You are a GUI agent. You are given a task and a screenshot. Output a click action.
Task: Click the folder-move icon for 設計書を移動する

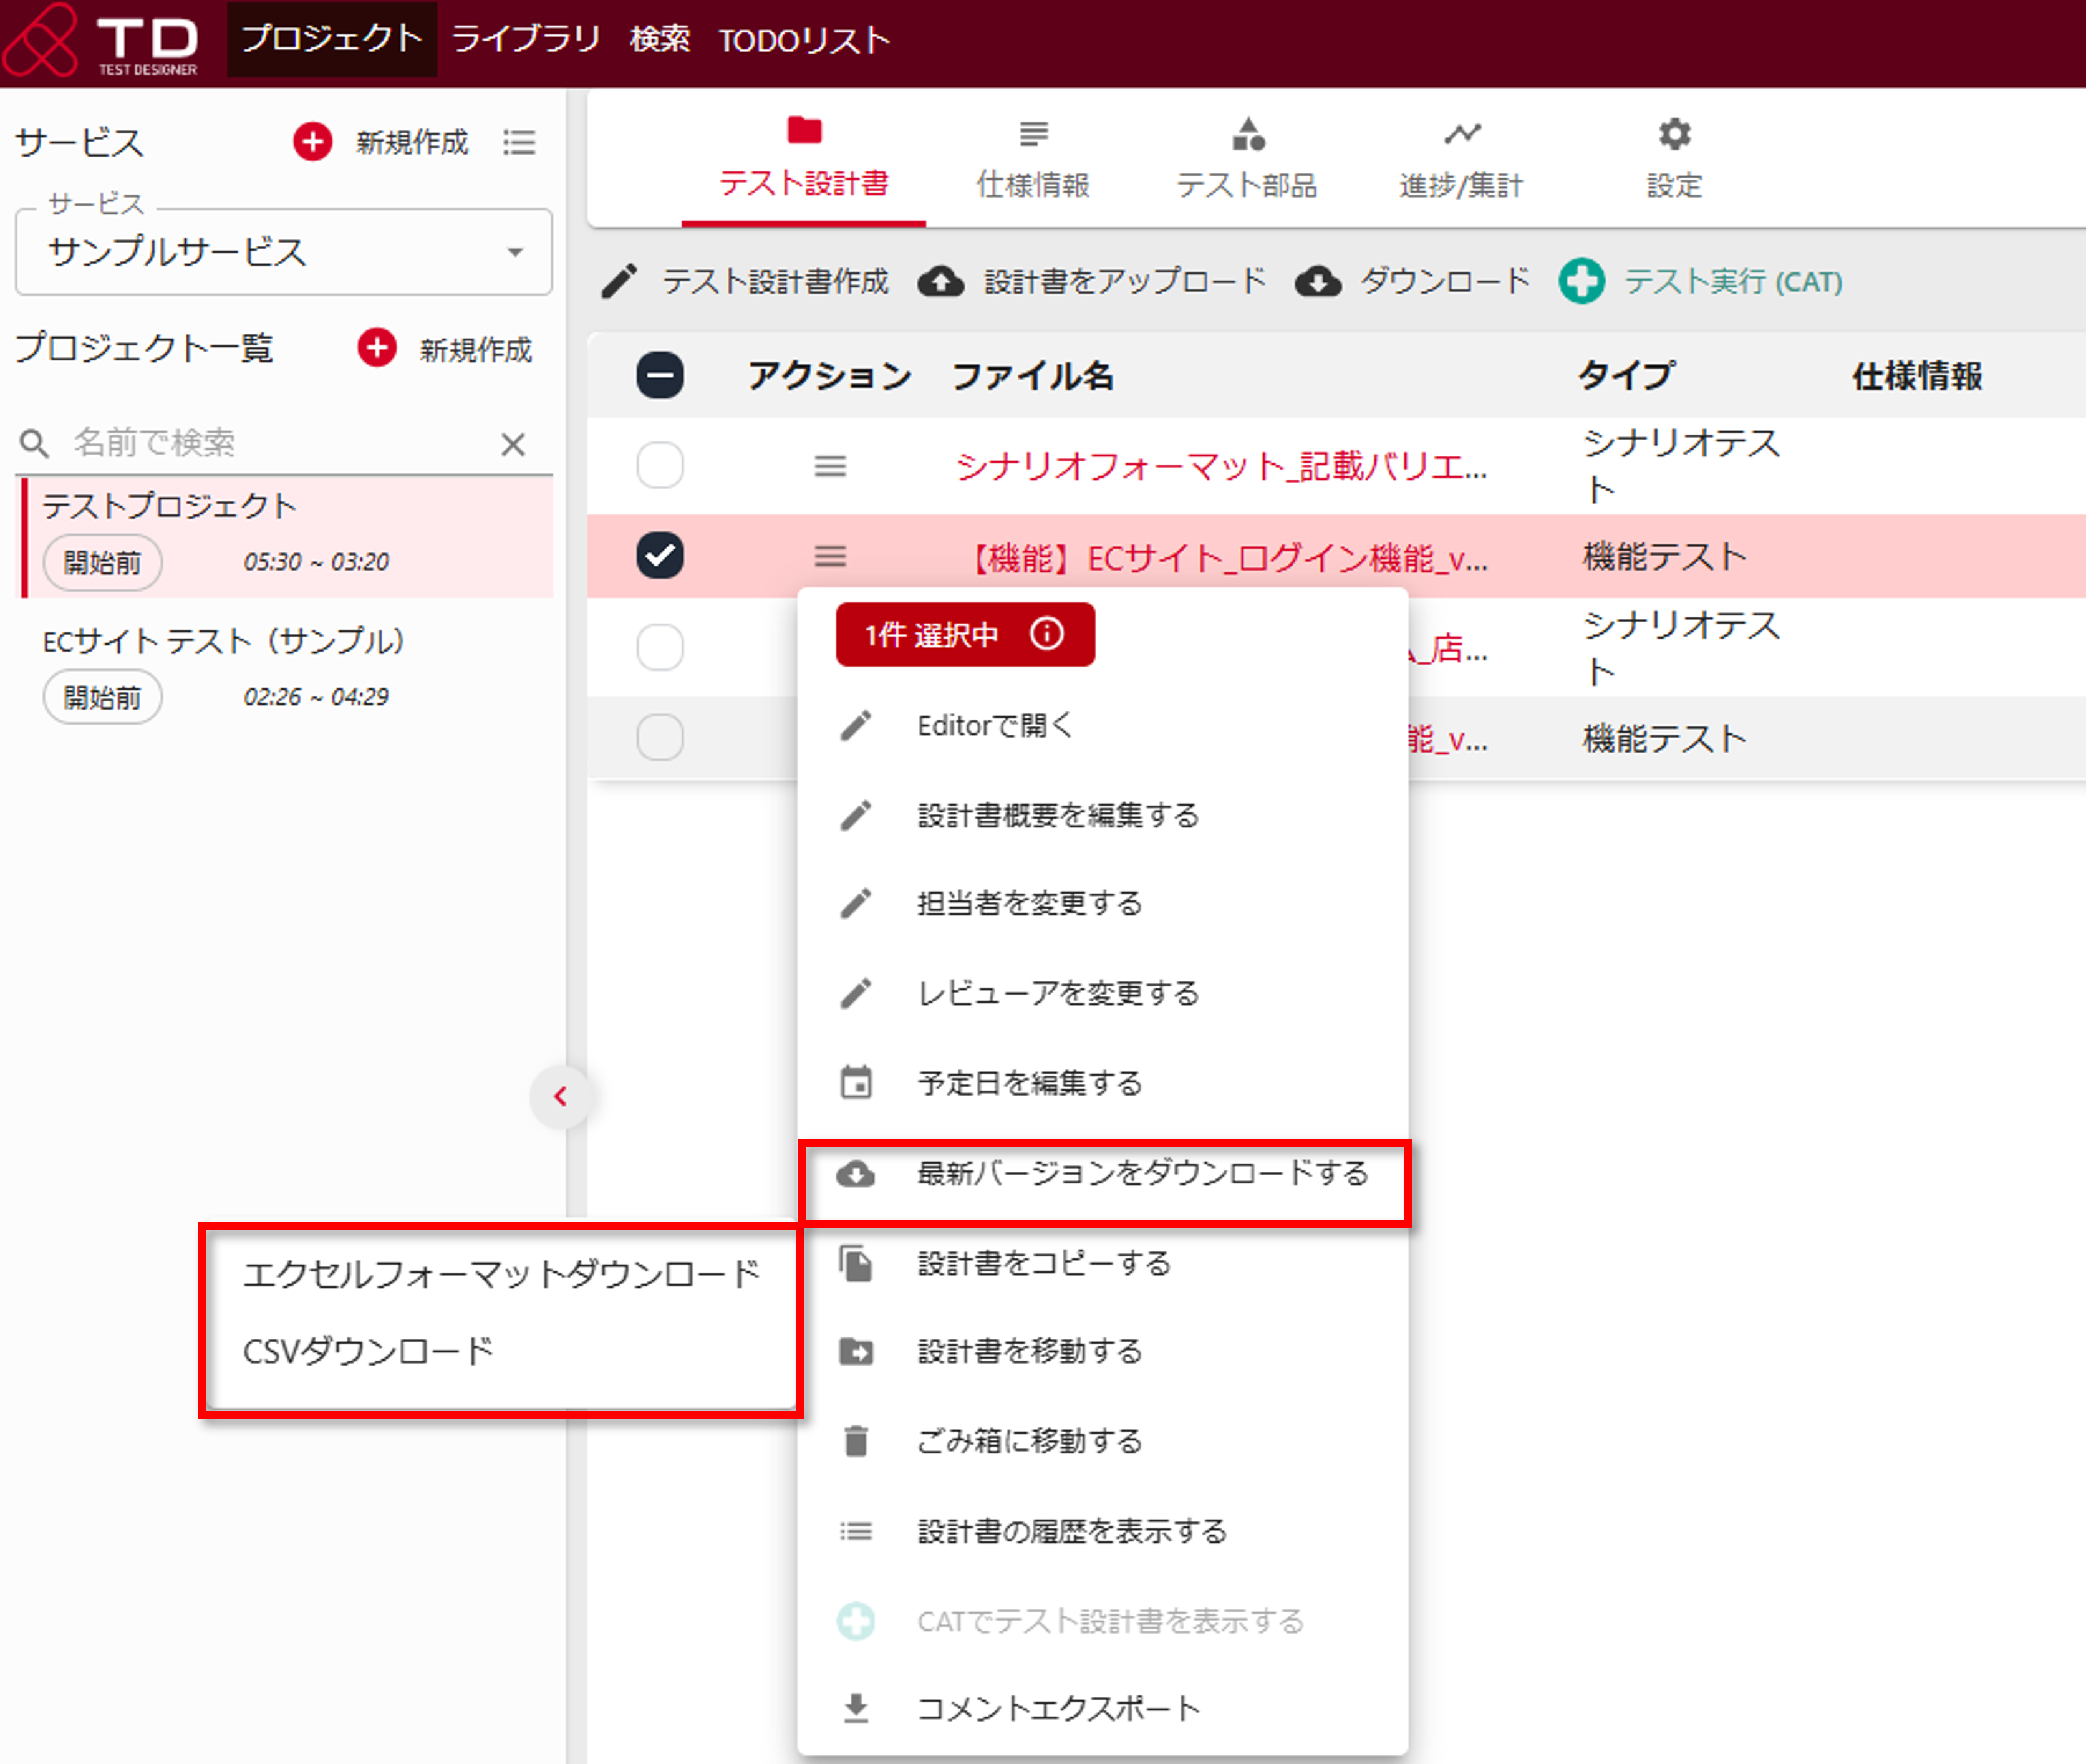(x=856, y=1352)
